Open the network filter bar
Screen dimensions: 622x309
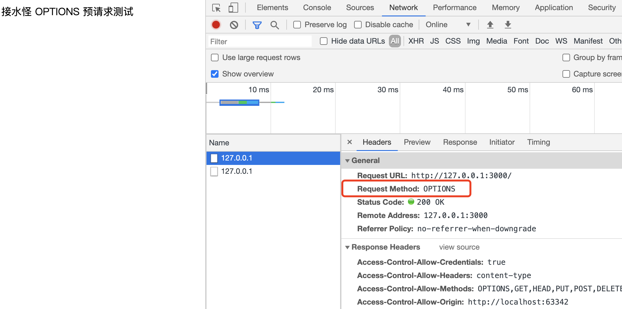click(257, 24)
